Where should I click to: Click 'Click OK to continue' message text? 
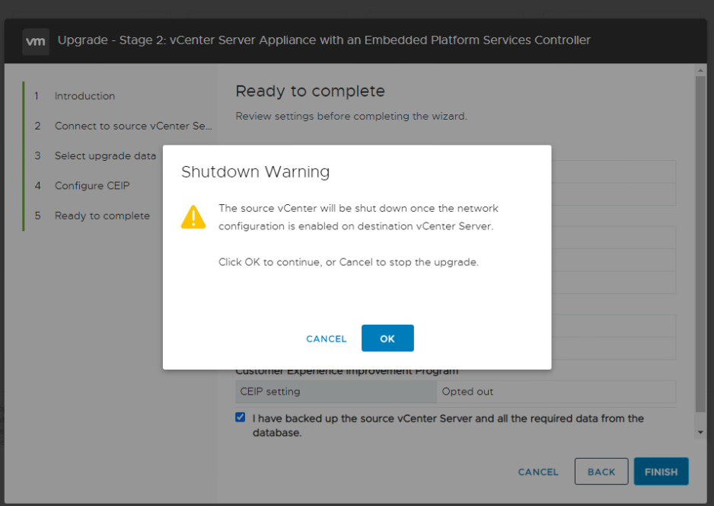pyautogui.click(x=349, y=262)
